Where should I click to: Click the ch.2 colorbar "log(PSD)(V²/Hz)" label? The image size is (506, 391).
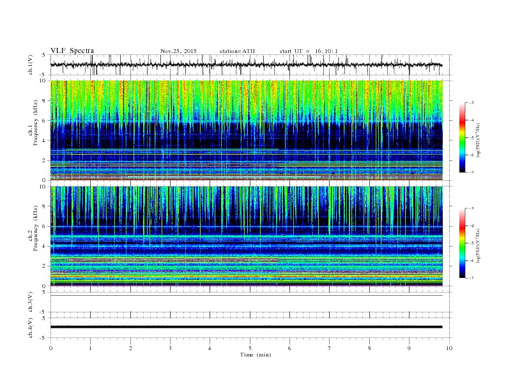(x=479, y=245)
